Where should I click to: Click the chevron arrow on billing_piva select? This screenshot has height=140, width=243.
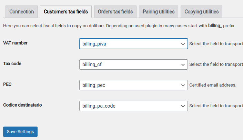(x=183, y=44)
